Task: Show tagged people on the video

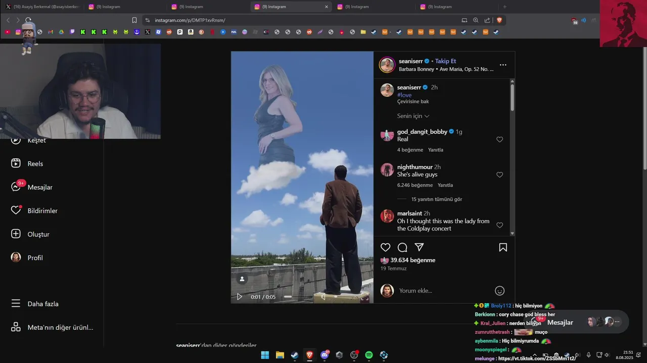Action: click(x=242, y=279)
